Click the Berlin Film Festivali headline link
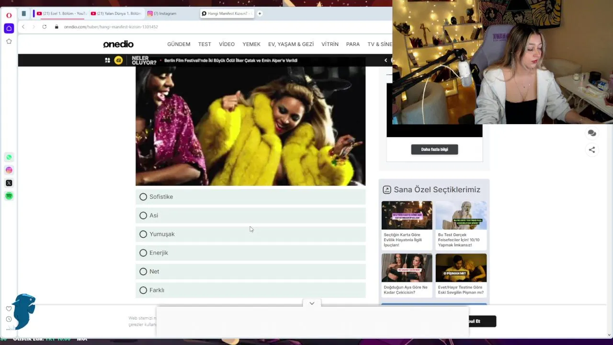Image resolution: width=613 pixels, height=345 pixels. (x=231, y=60)
